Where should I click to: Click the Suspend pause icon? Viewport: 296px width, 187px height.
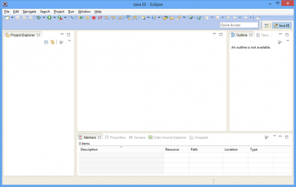coord(87,18)
